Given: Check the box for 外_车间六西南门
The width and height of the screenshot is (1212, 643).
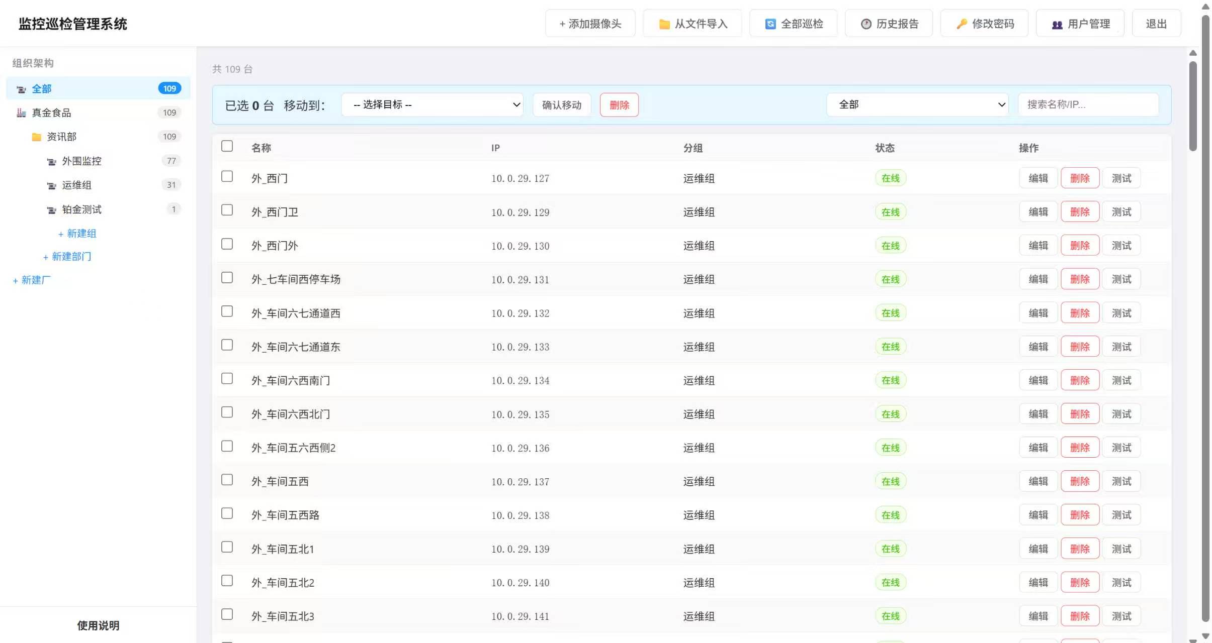Looking at the screenshot, I should pos(227,378).
